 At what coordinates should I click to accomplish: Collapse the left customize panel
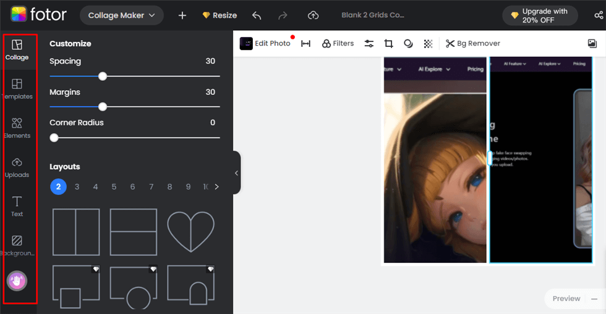[236, 173]
